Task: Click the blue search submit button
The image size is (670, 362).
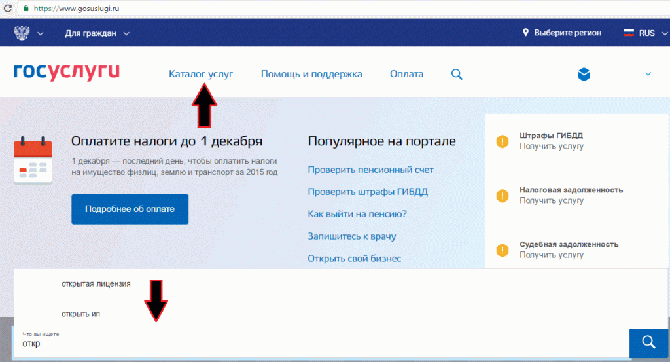Action: click(x=648, y=343)
